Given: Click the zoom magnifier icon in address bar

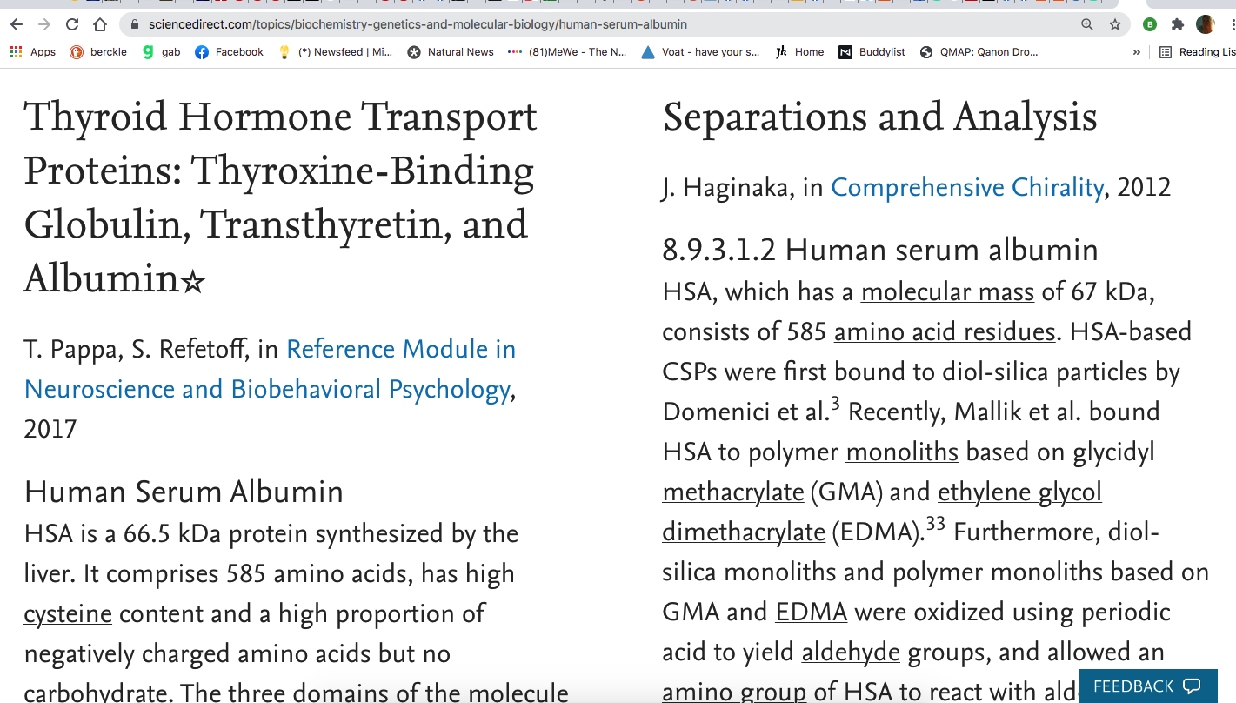Looking at the screenshot, I should (1087, 24).
